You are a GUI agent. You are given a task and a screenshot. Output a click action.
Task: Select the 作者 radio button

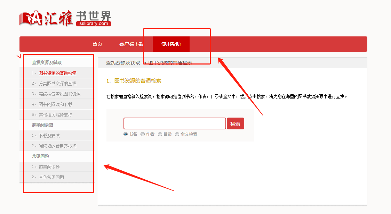pos(143,134)
